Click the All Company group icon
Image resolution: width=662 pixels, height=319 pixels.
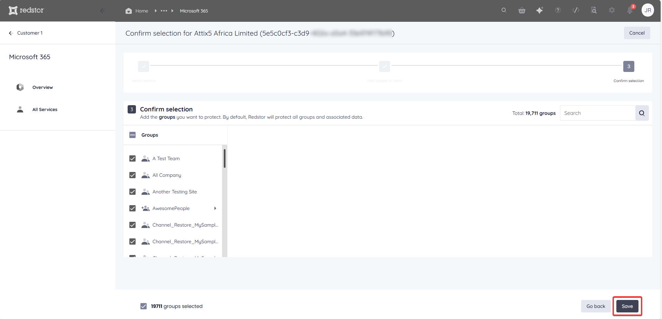[x=146, y=175]
